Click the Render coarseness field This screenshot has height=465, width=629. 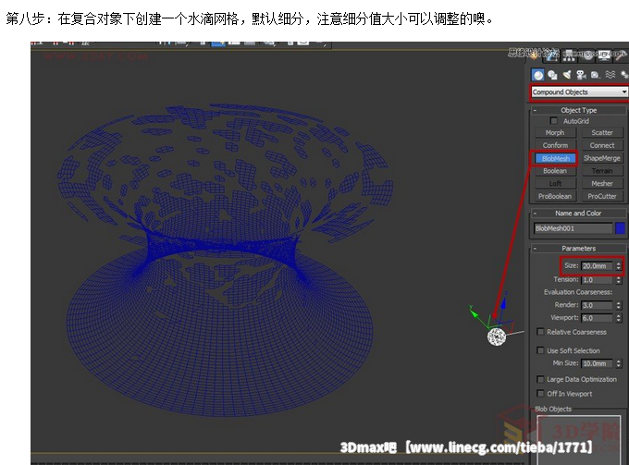[x=597, y=305]
